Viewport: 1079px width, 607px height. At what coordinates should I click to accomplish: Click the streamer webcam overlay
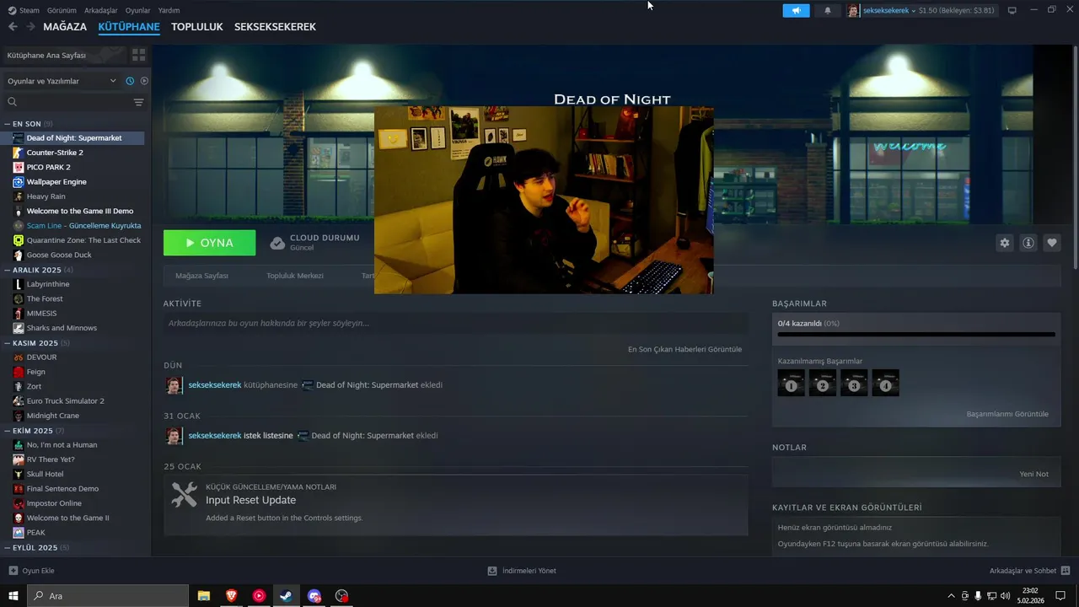[544, 200]
